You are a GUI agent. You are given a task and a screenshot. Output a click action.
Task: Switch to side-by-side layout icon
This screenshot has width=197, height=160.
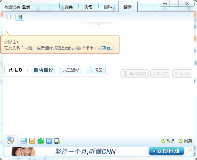point(9,17)
